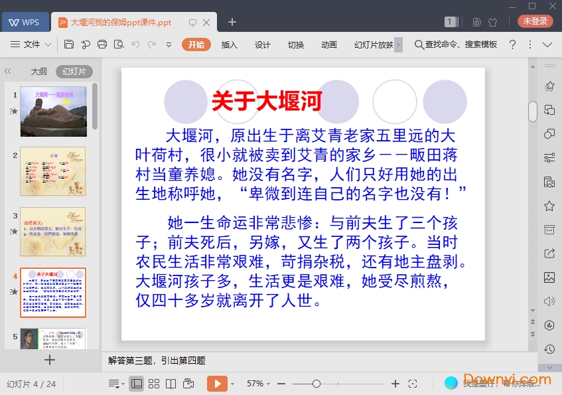The height and width of the screenshot is (395, 562).
Task: Switch panel to 大纲 outline view
Action: tap(38, 72)
